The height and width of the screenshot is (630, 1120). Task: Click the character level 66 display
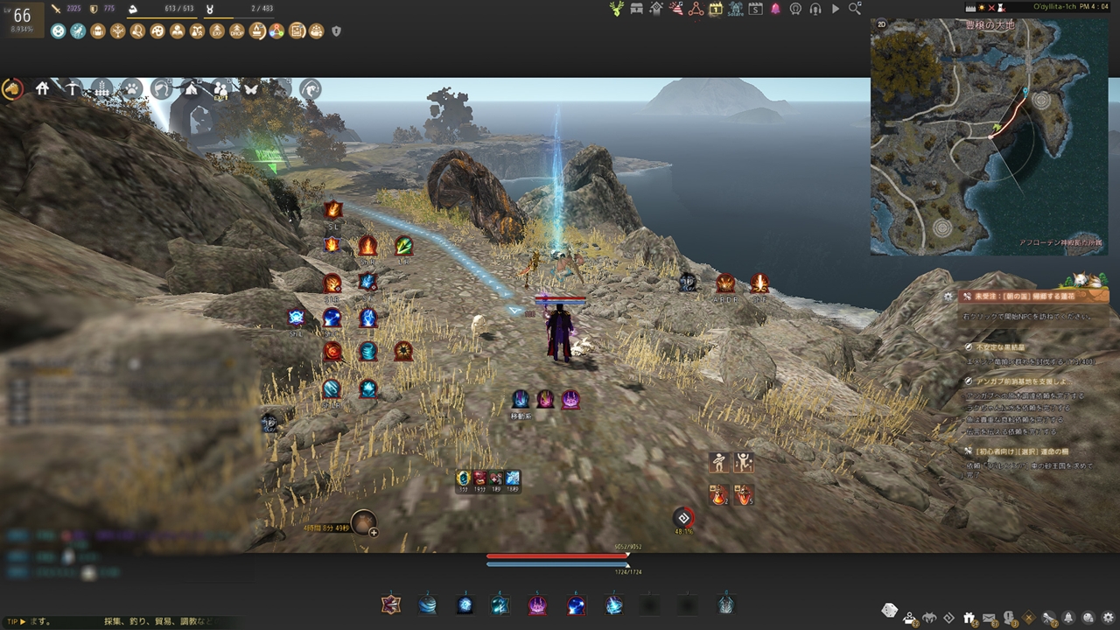click(x=21, y=18)
